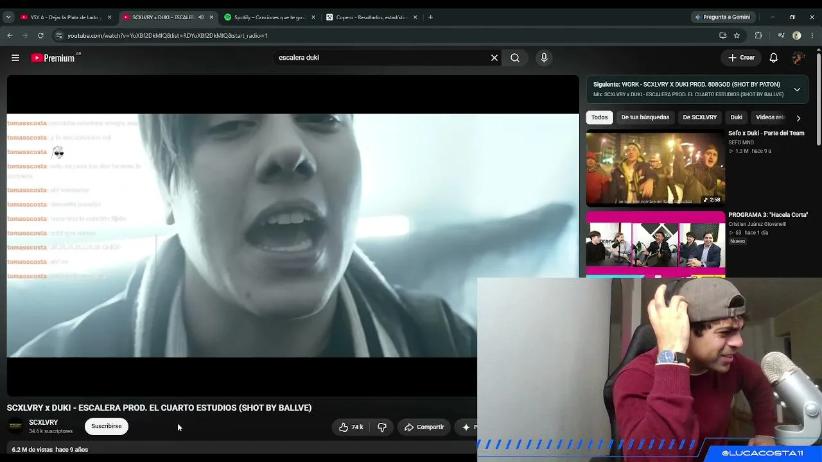Screen dimensions: 822x462
Task: Reload the current YouTube page
Action: (40, 36)
